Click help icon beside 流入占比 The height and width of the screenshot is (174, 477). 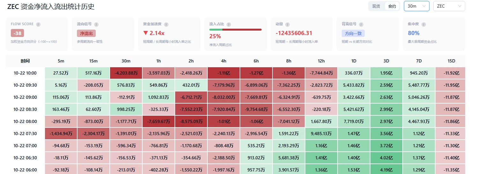click(229, 24)
